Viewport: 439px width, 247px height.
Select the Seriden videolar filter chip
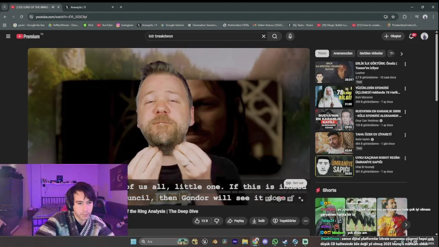coord(371,54)
